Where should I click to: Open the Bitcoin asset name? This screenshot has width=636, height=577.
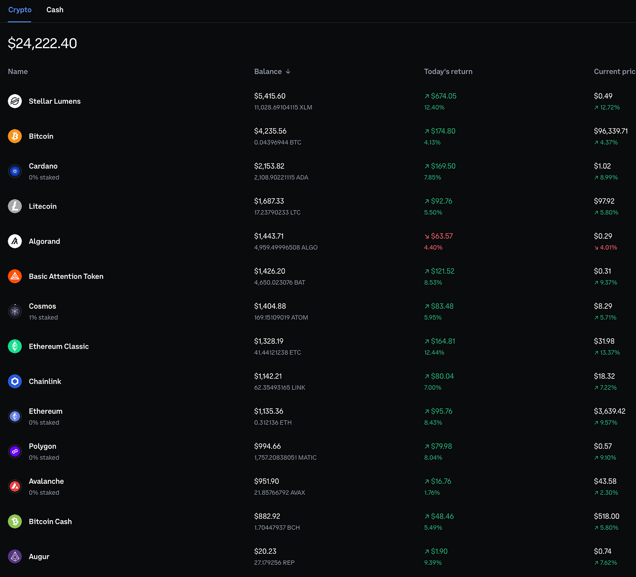[x=41, y=136]
